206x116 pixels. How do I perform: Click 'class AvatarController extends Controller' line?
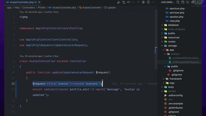pyautogui.click(x=53, y=61)
